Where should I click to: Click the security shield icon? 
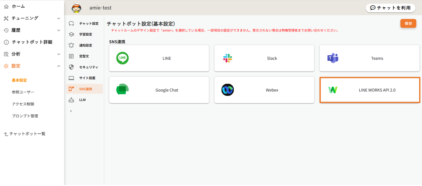pos(71,67)
